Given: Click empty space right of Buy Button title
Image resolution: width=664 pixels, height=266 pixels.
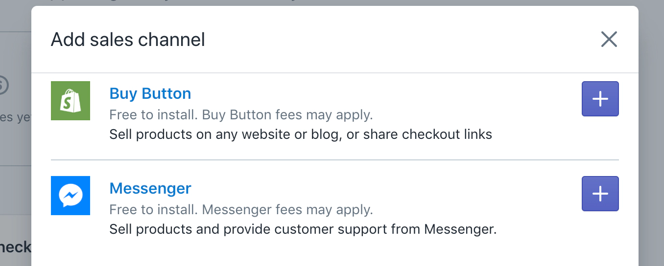Looking at the screenshot, I should pyautogui.click(x=382, y=93).
